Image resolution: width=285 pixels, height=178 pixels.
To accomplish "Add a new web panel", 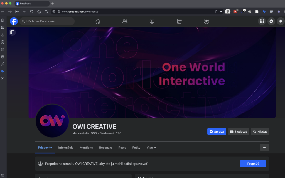I will click(x=3, y=78).
